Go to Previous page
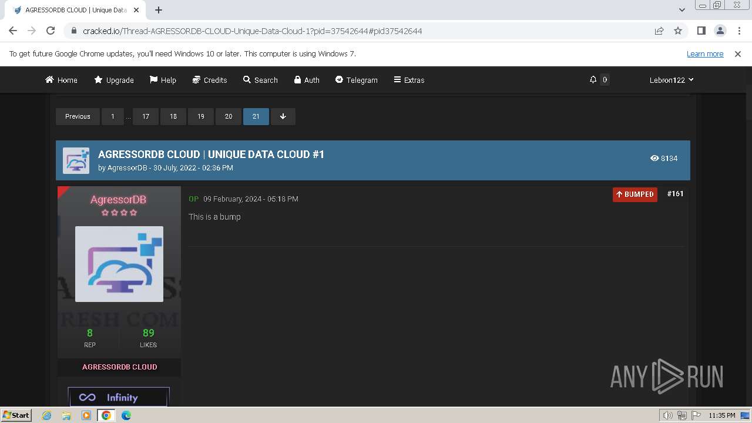Screen dimensions: 752x423 click(x=78, y=116)
